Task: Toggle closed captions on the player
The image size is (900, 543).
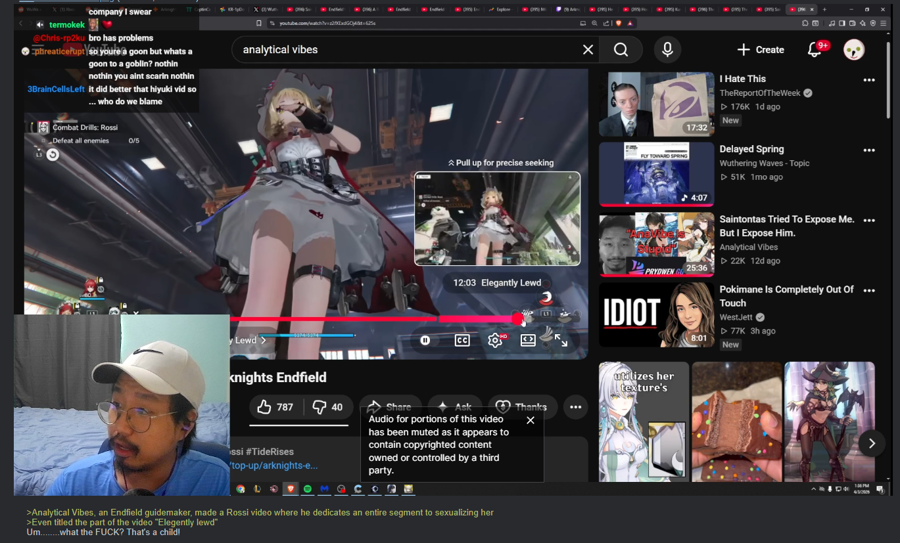Action: (x=462, y=340)
